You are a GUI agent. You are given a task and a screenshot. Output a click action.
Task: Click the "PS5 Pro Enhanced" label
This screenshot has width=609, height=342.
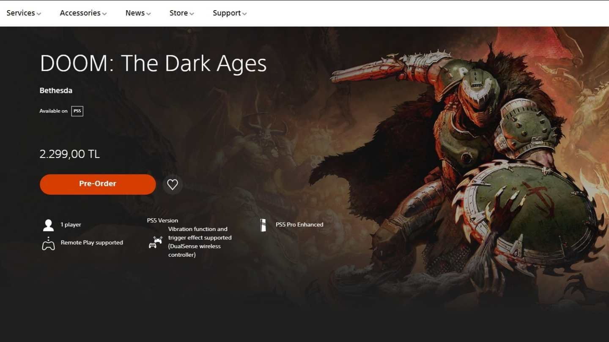(299, 225)
